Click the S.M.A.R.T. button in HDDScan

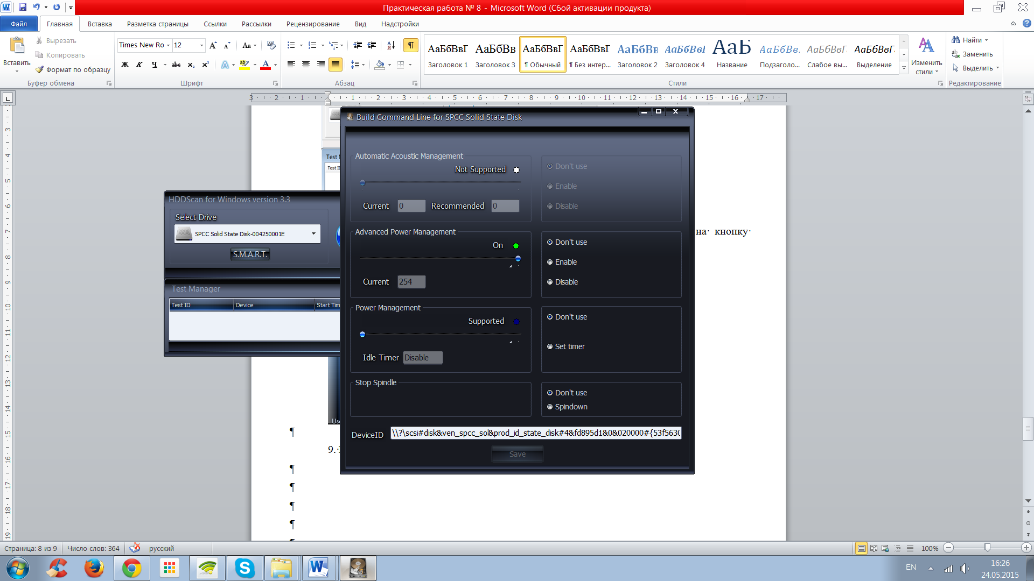[250, 254]
